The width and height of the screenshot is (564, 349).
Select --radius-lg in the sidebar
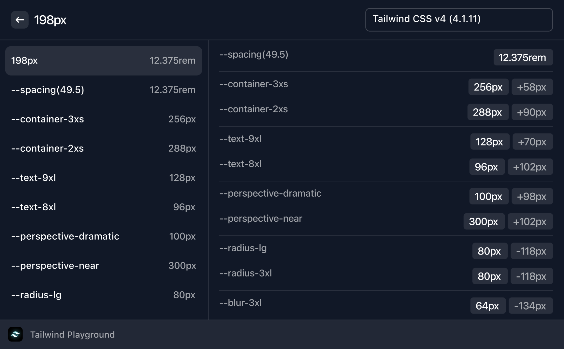[103, 295]
